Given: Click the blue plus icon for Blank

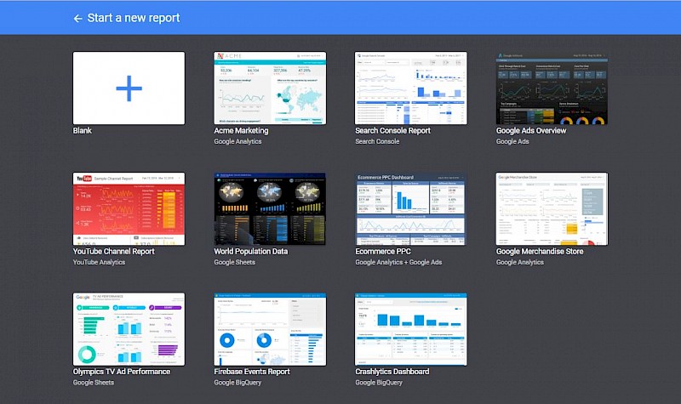Looking at the screenshot, I should click(x=129, y=88).
